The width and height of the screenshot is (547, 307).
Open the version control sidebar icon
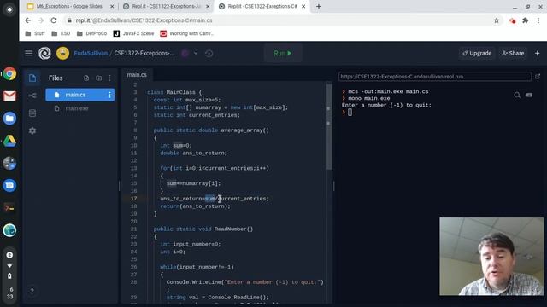point(32,96)
